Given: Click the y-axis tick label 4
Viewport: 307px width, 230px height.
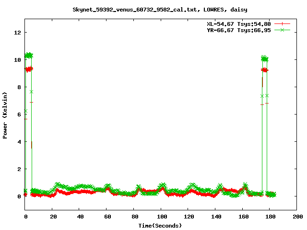Looking at the screenshot, I should coord(19,142).
